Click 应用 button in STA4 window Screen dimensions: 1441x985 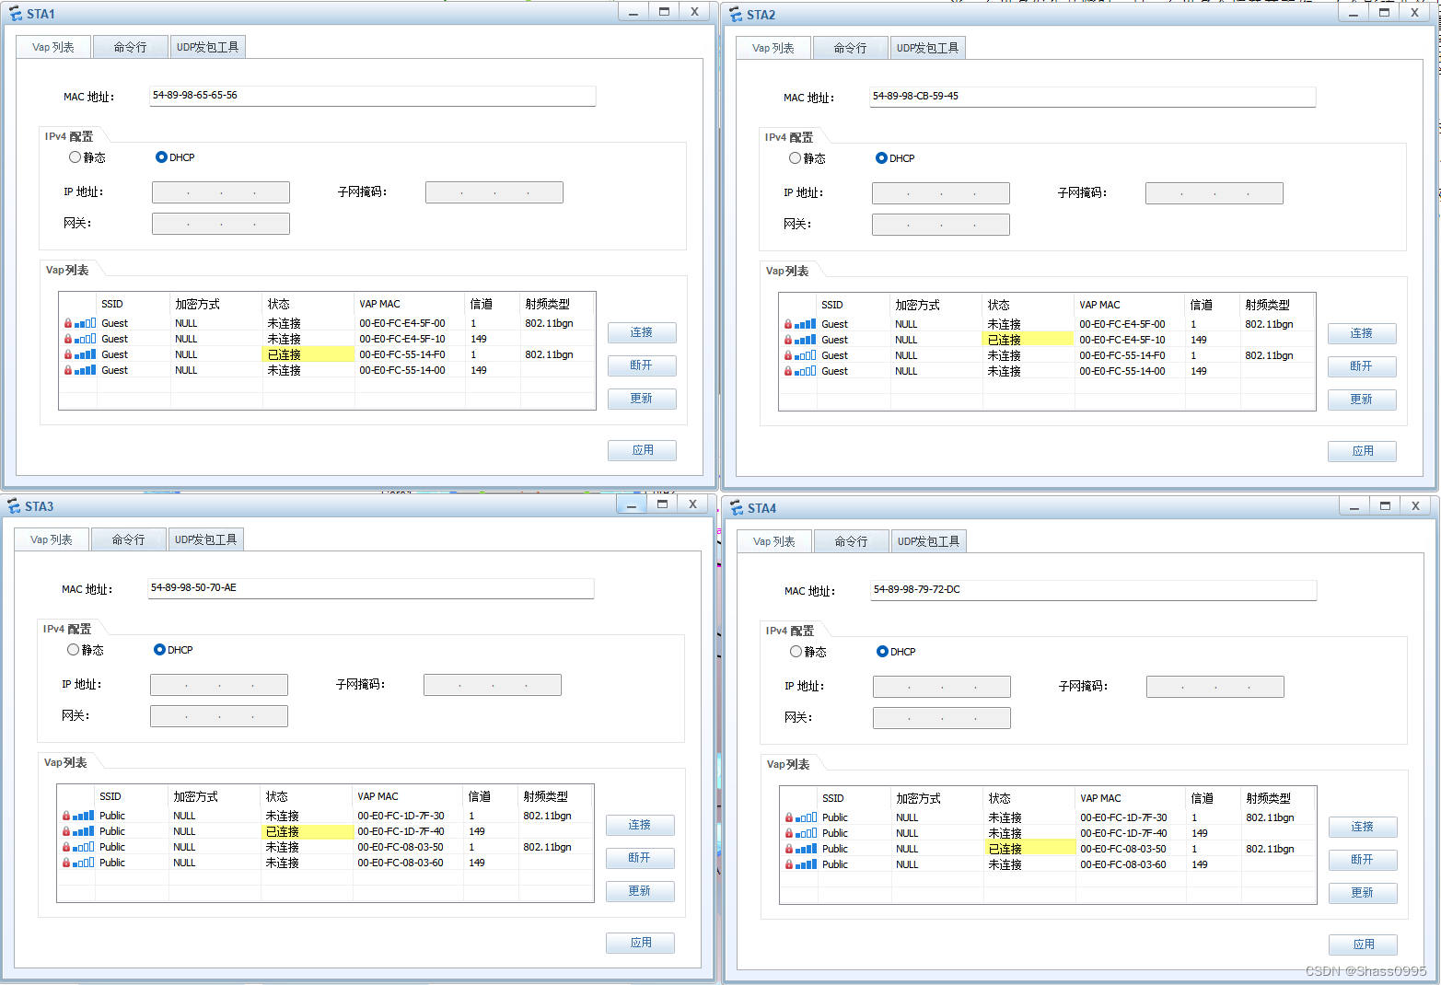pyautogui.click(x=1363, y=944)
